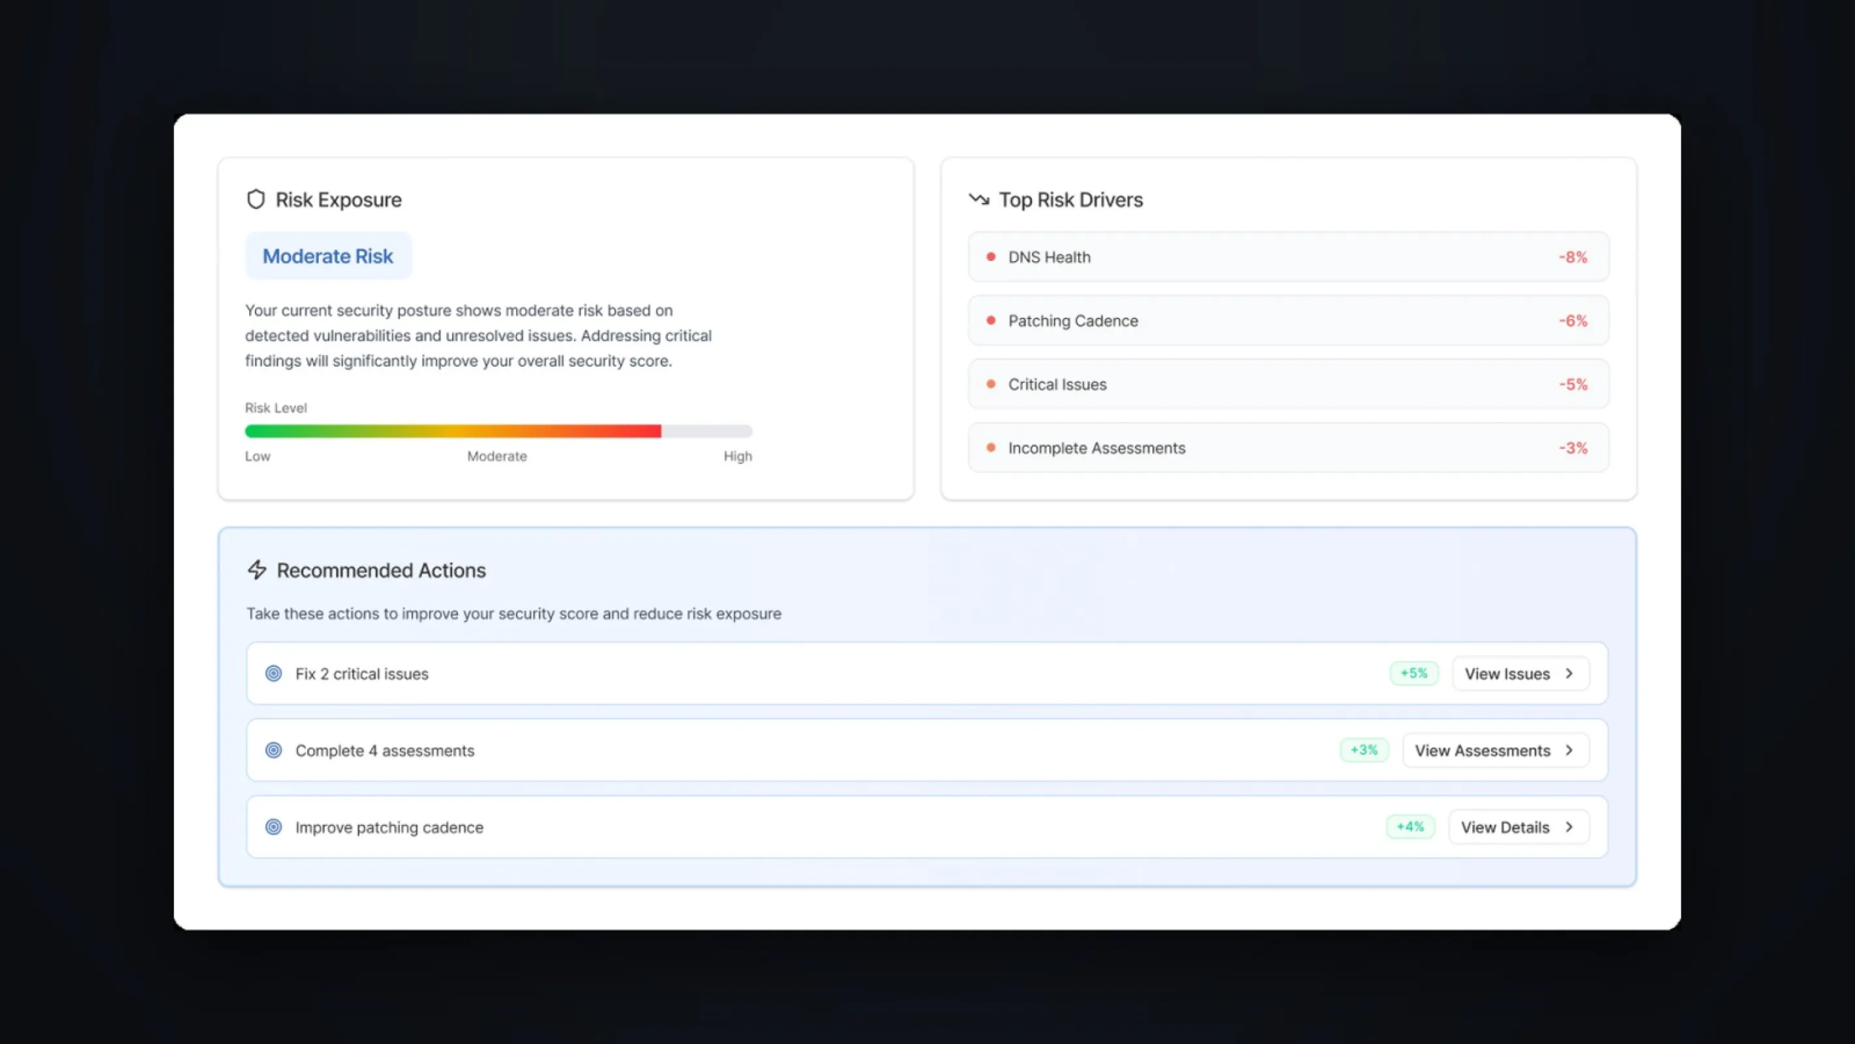The height and width of the screenshot is (1044, 1855).
Task: Select the Critical Issues risk driver label
Action: [1057, 384]
